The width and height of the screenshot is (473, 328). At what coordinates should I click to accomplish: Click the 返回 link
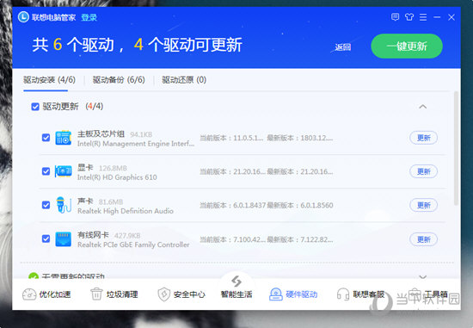[x=342, y=47]
